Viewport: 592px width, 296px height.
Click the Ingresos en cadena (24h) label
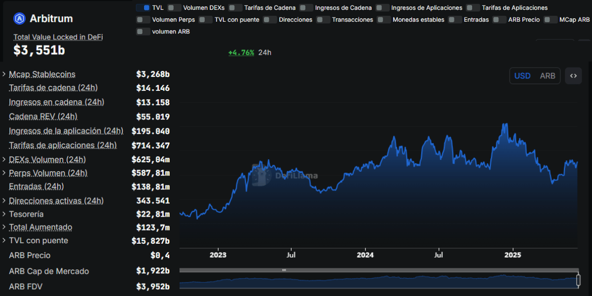[x=57, y=102]
